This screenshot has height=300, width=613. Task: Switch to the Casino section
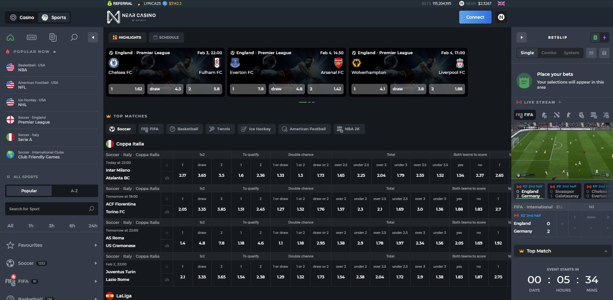tap(22, 17)
